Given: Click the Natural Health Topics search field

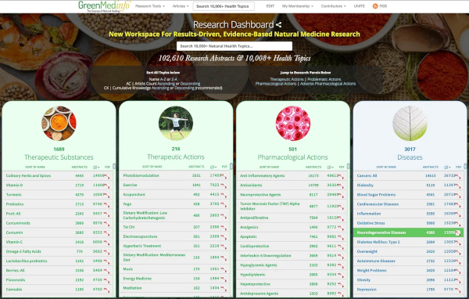Looking at the screenshot, I should (x=234, y=46).
